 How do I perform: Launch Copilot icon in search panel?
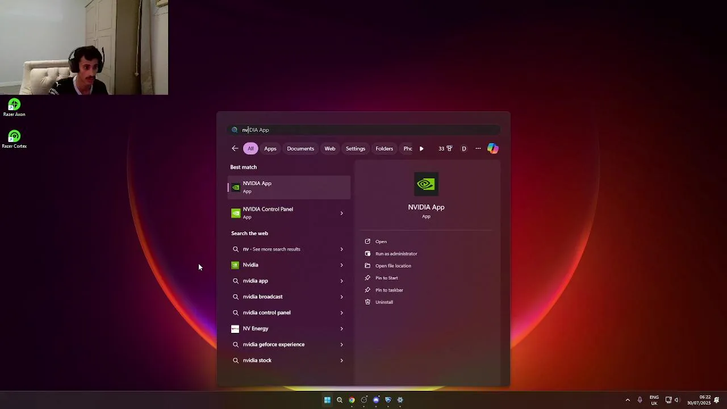(x=493, y=148)
